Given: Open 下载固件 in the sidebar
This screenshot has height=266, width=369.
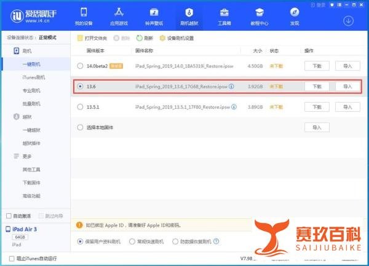Looking at the screenshot, I should (31, 182).
